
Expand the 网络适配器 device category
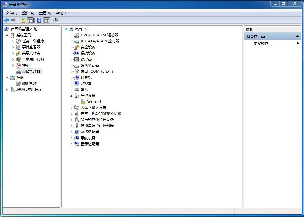(x=72, y=132)
